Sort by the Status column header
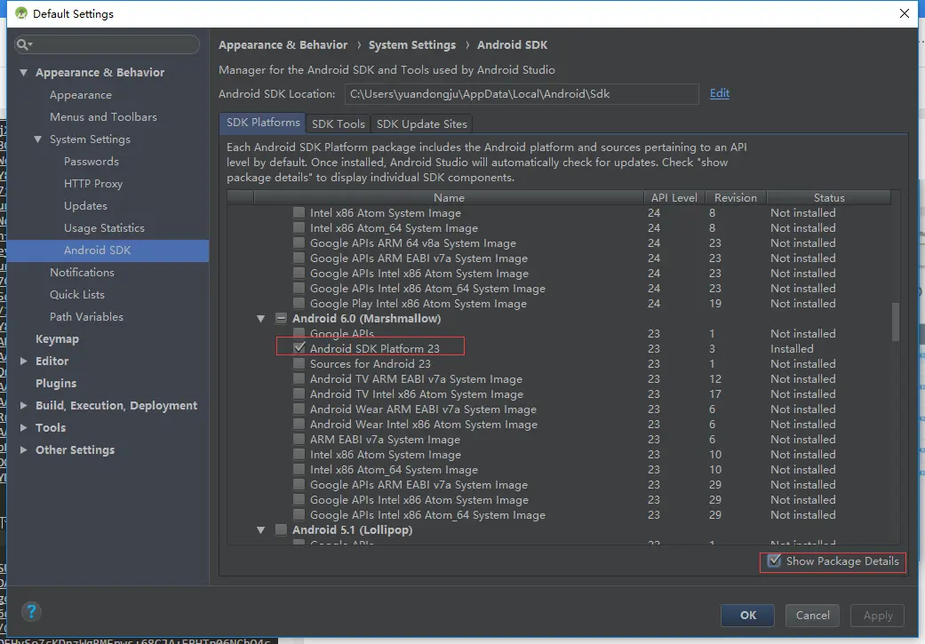The height and width of the screenshot is (644, 925). coord(829,197)
